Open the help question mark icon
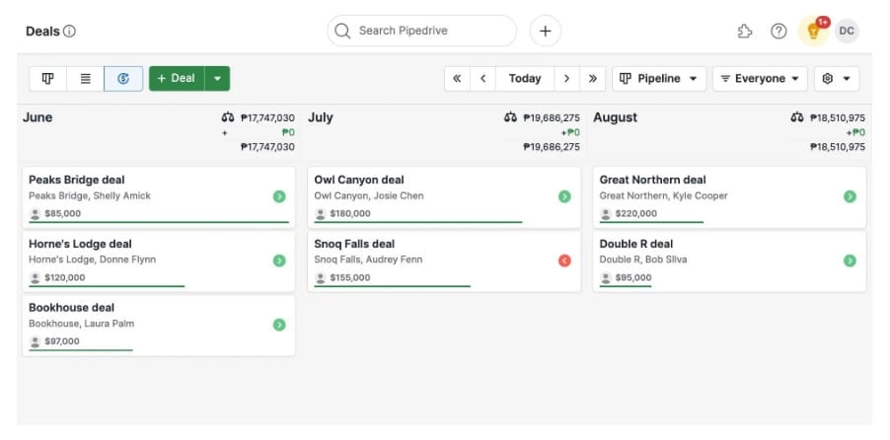Viewport: 890px width, 440px height. (x=779, y=32)
